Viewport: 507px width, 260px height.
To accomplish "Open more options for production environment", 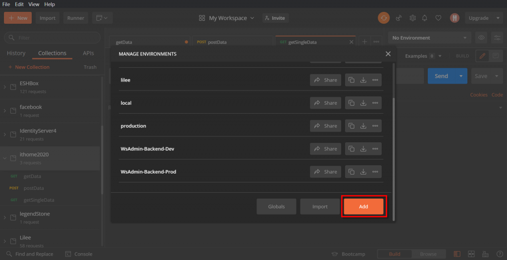I will pos(375,126).
